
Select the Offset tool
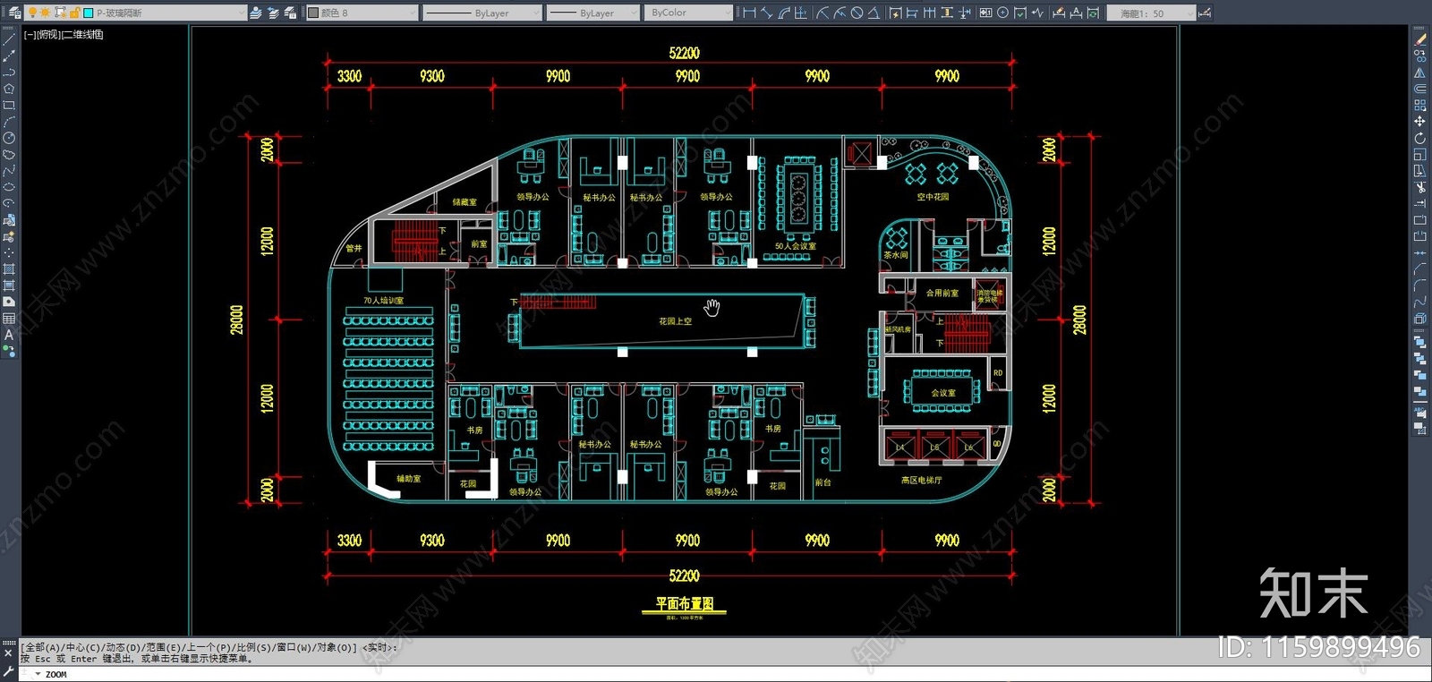coord(1419,89)
